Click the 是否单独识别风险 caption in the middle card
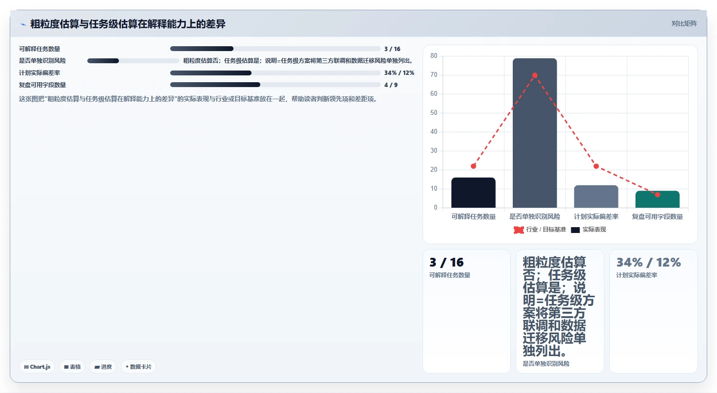 546,364
